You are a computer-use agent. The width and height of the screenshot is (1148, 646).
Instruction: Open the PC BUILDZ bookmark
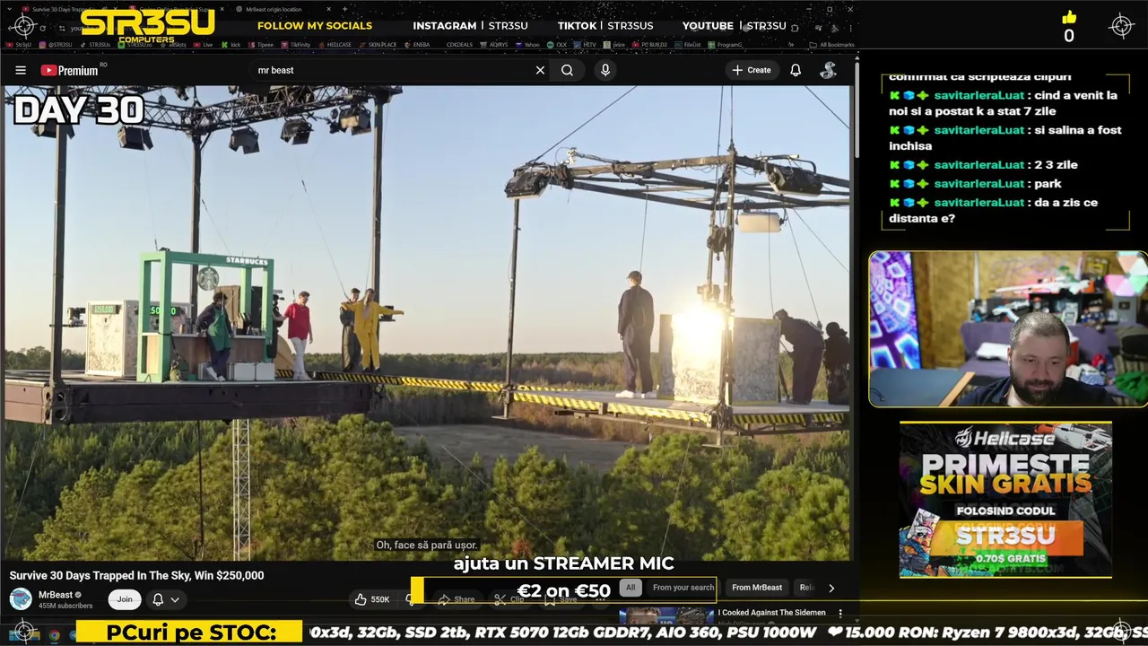(648, 44)
